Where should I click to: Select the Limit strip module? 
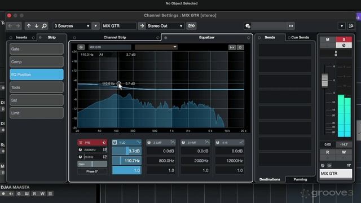click(37, 113)
